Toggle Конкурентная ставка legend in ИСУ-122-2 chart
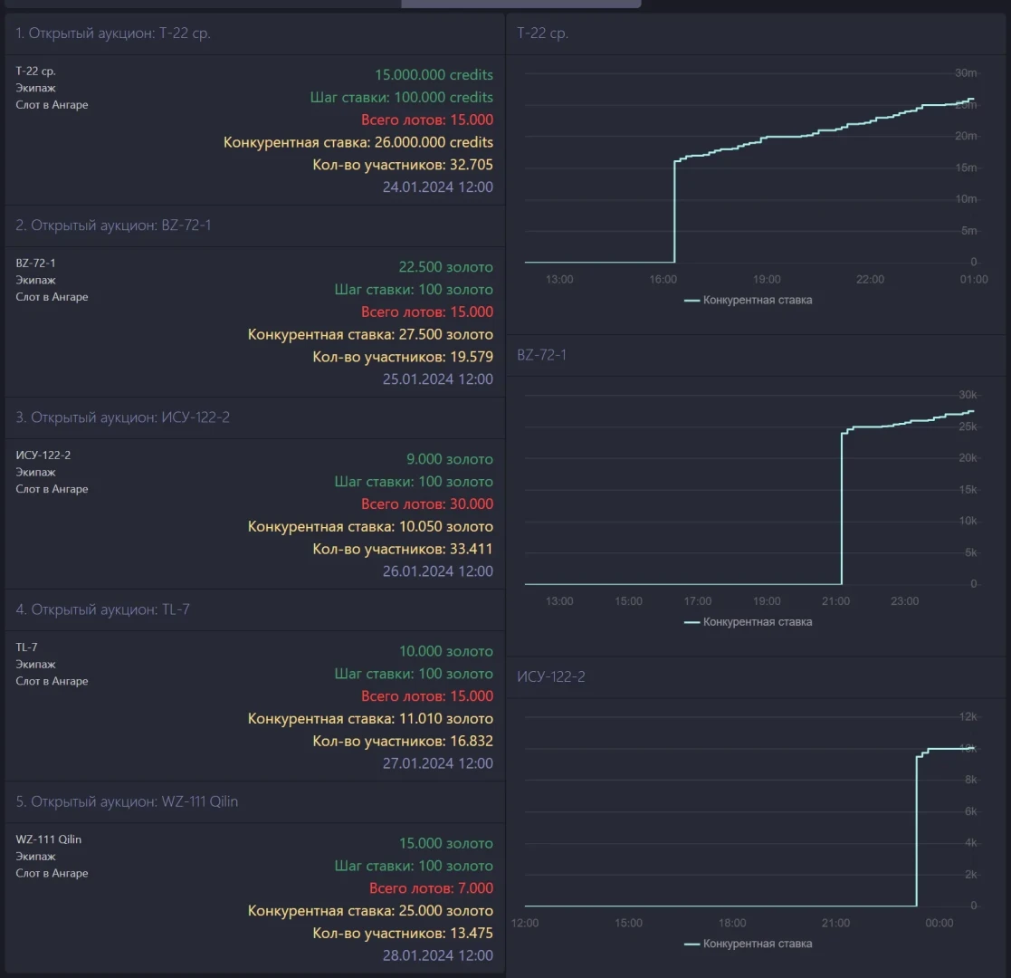 point(748,944)
